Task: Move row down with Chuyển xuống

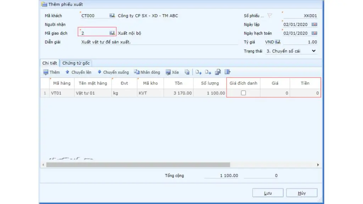Action: tap(113, 72)
